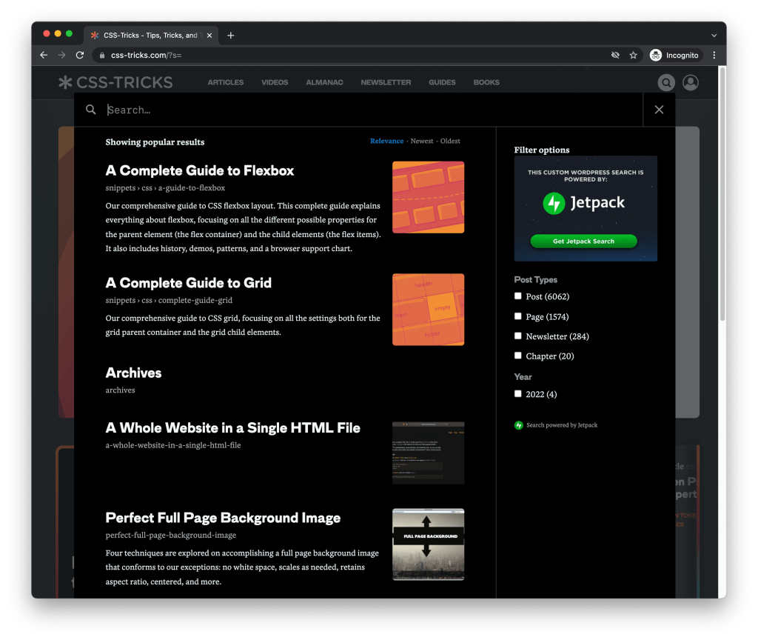This screenshot has width=758, height=640.
Task: Open the Archives result
Action: click(133, 373)
